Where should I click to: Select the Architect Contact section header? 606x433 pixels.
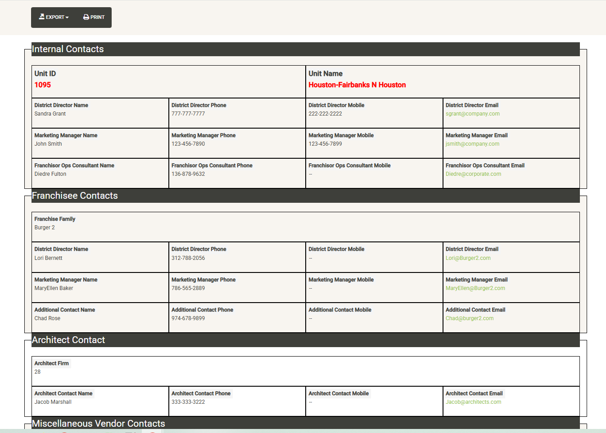pyautogui.click(x=68, y=340)
